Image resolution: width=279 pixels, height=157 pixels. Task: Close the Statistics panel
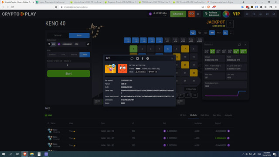pos(245,44)
